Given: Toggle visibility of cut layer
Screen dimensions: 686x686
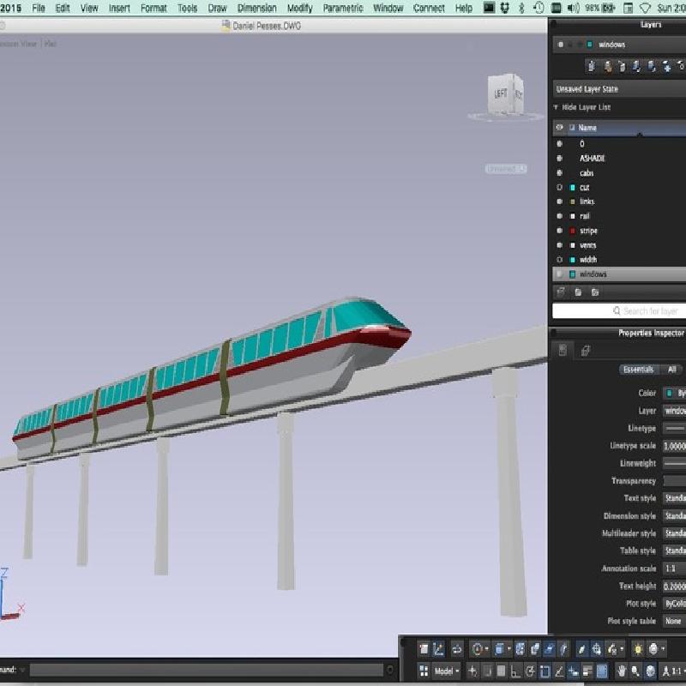Looking at the screenshot, I should pyautogui.click(x=559, y=187).
